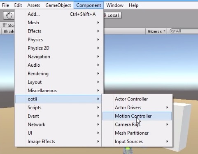Open the Edit menu
198x154 pixels.
(x=18, y=5)
